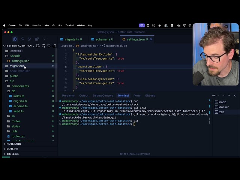240x180 pixels.
Task: Switch to the node terminal
Action: point(226,102)
